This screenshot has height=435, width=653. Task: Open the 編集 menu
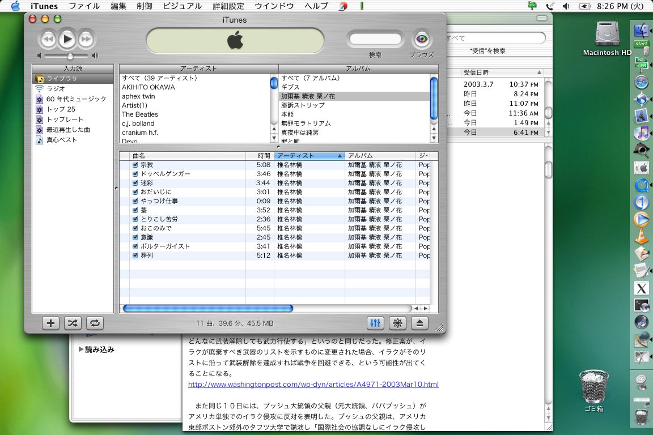[118, 6]
